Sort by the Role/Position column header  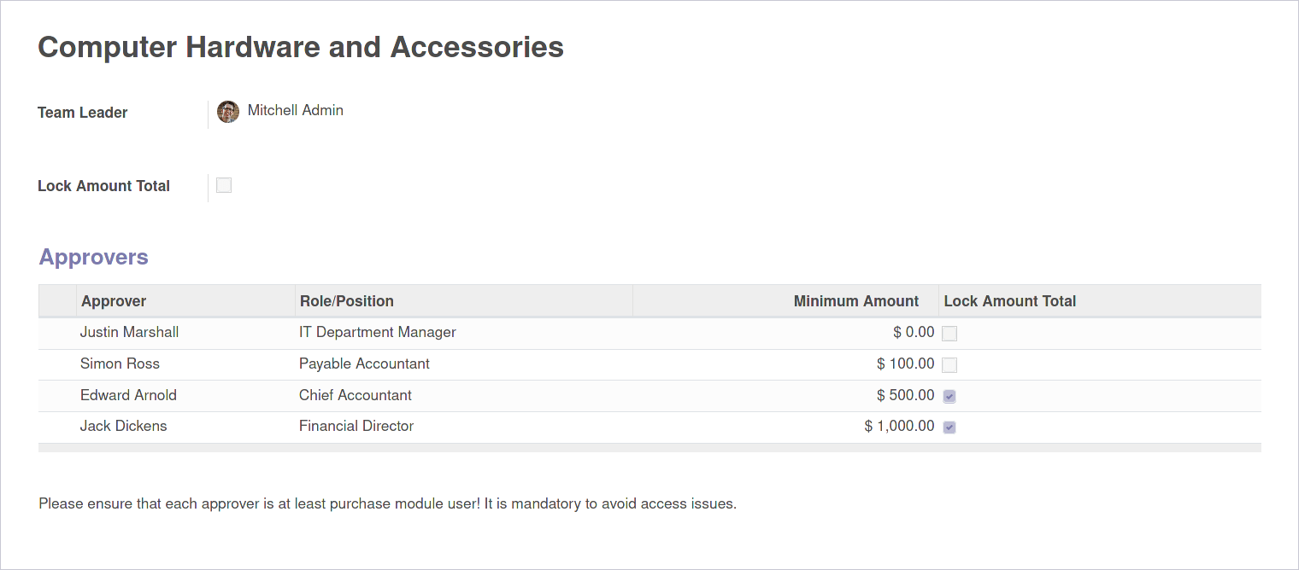click(x=346, y=301)
